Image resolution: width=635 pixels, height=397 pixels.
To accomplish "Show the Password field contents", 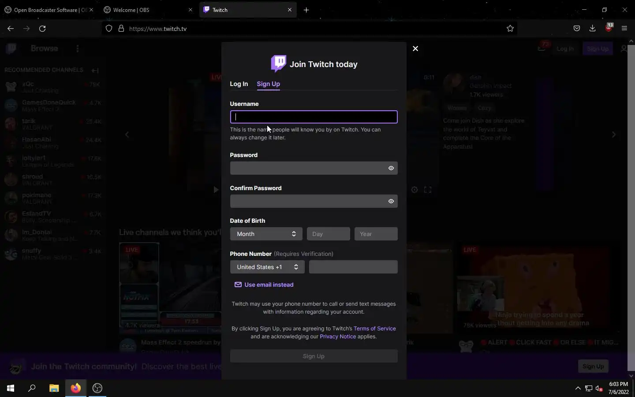I will pyautogui.click(x=391, y=168).
